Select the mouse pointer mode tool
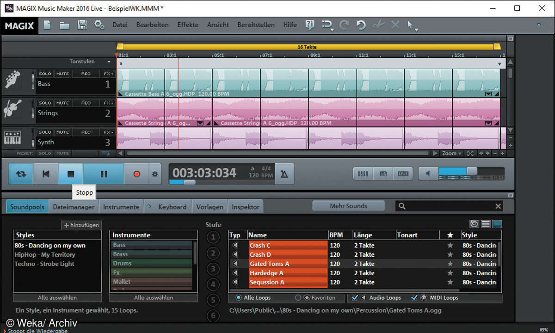Screen dimensions: 555x333 [410, 25]
